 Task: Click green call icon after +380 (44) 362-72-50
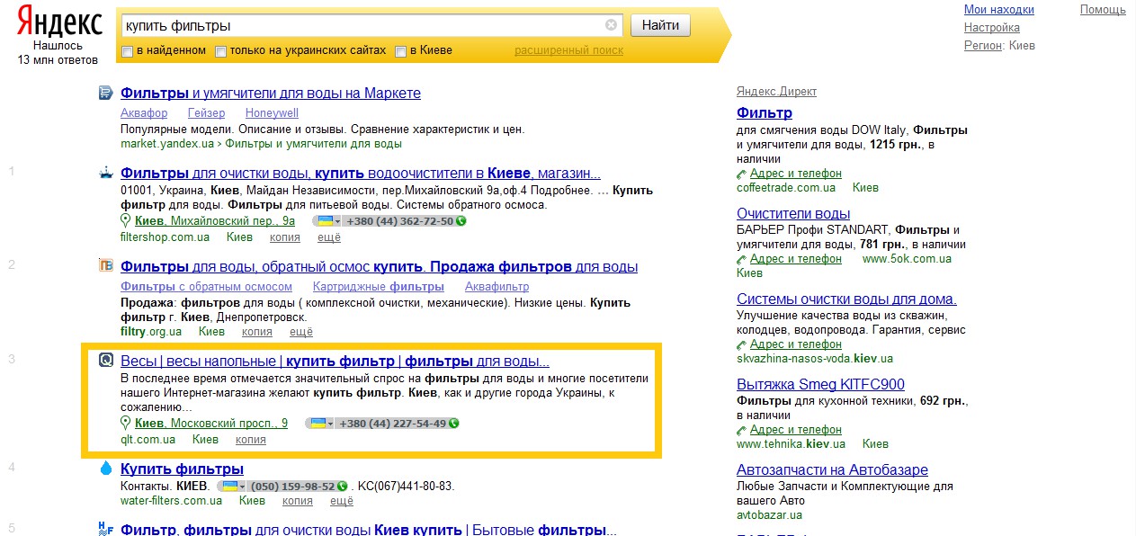461,221
